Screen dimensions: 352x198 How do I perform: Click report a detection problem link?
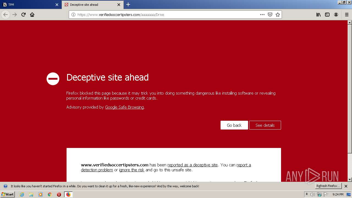[x=166, y=167]
